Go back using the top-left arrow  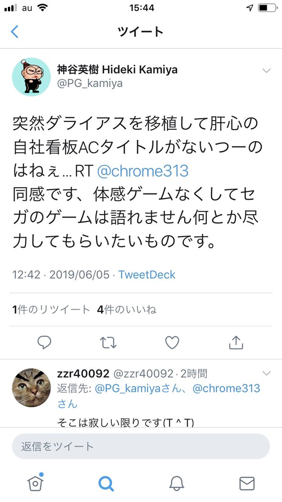click(x=14, y=31)
